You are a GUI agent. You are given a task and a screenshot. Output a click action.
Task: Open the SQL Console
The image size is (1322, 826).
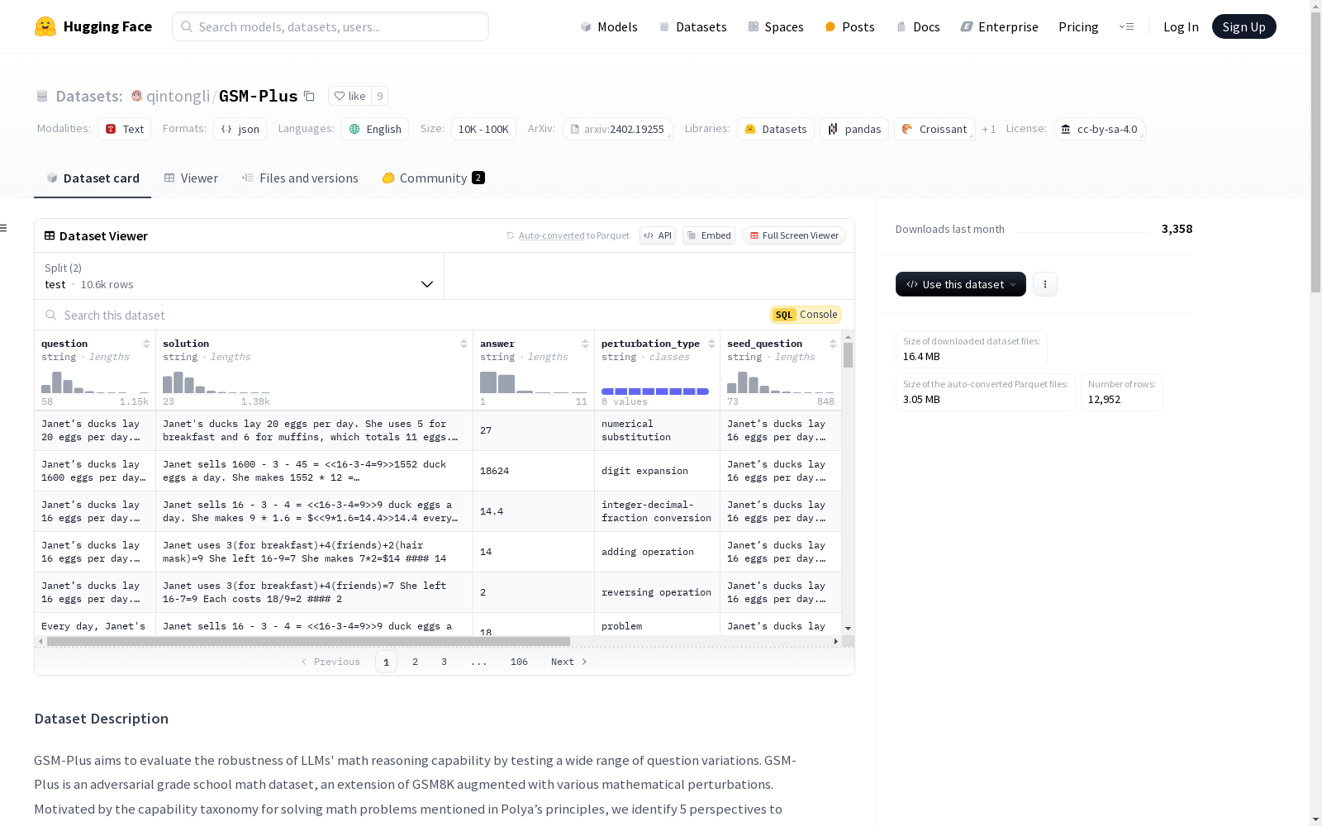(x=806, y=315)
